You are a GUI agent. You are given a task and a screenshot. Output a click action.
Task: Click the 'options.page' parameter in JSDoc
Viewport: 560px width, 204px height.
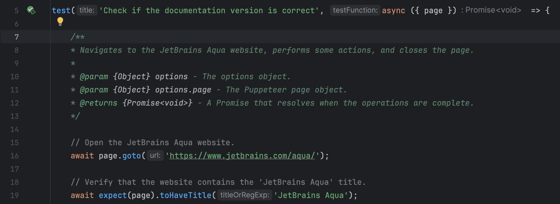click(183, 90)
